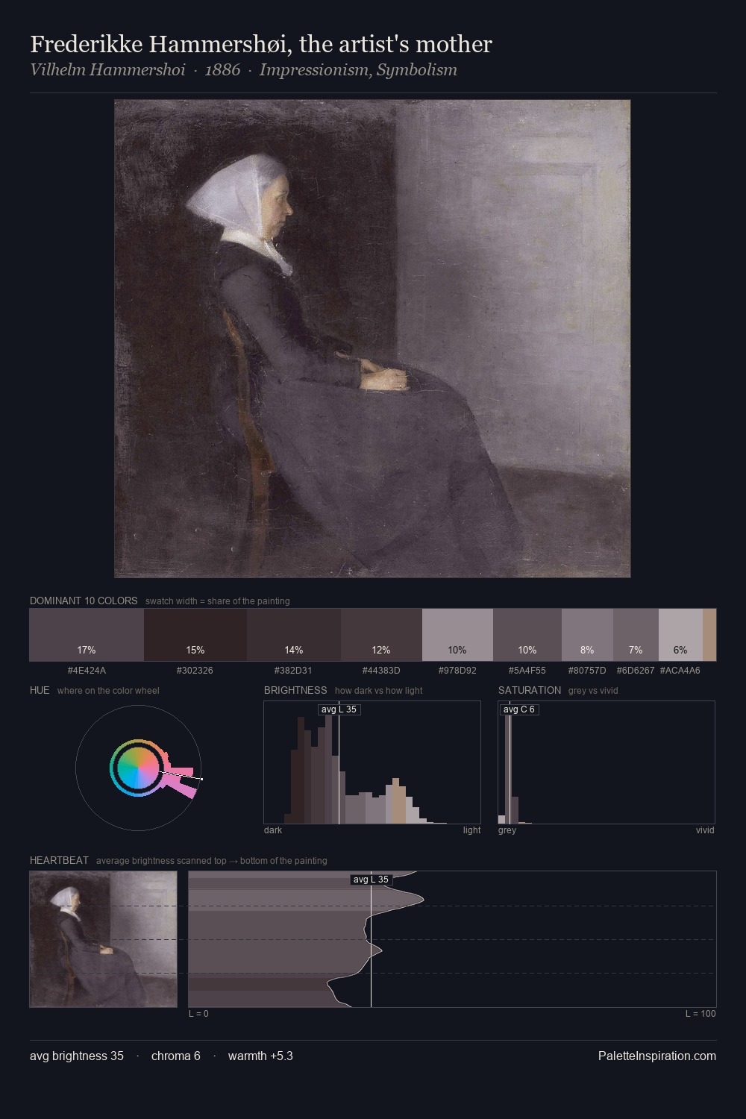746x1119 pixels.
Task: Click the #80757D 8% swatch
Action: pyautogui.click(x=587, y=635)
